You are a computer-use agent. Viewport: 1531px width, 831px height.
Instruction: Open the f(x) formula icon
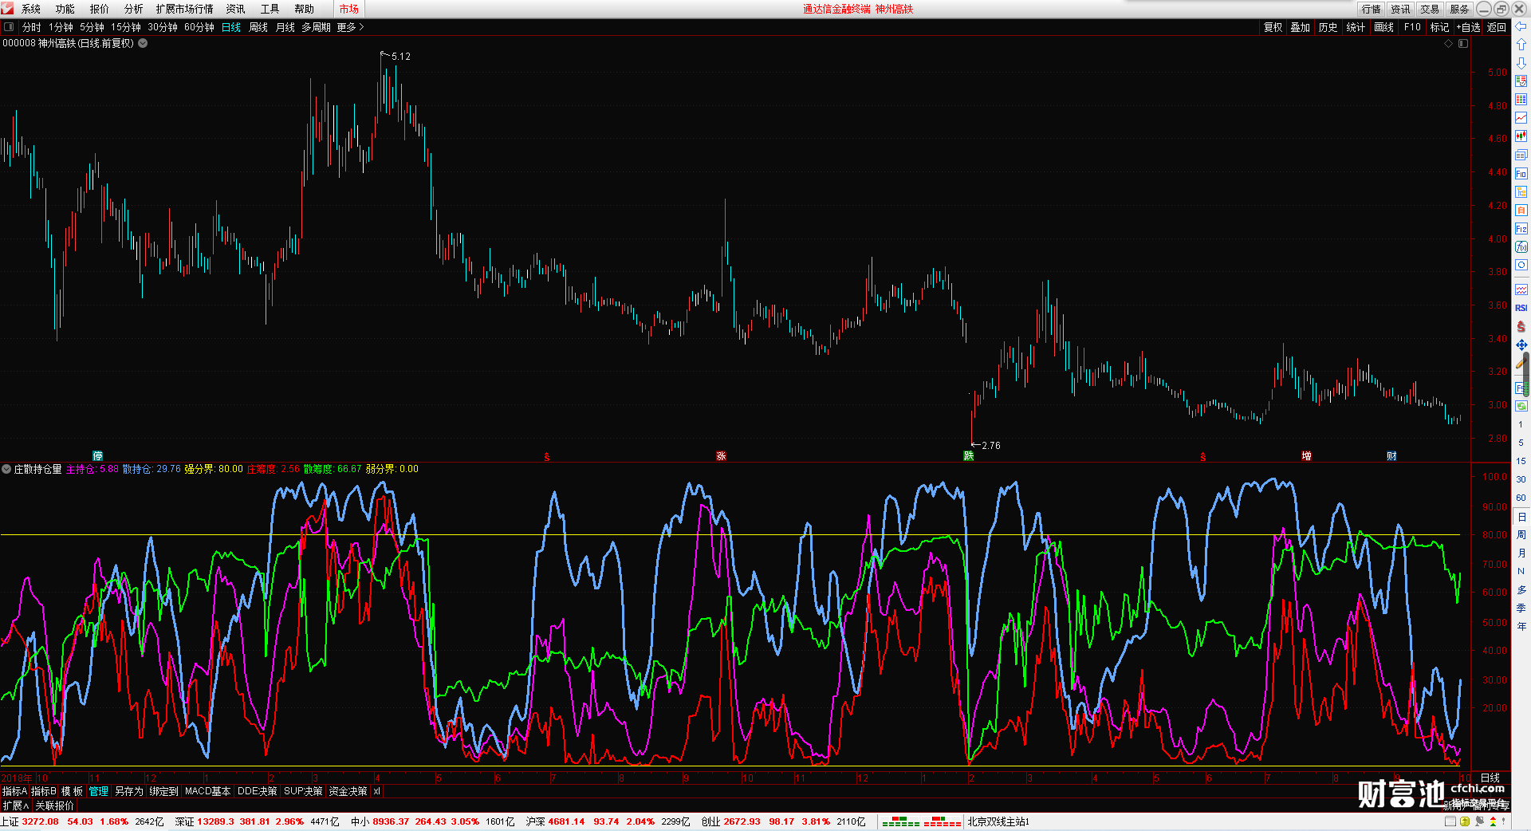(x=1521, y=246)
